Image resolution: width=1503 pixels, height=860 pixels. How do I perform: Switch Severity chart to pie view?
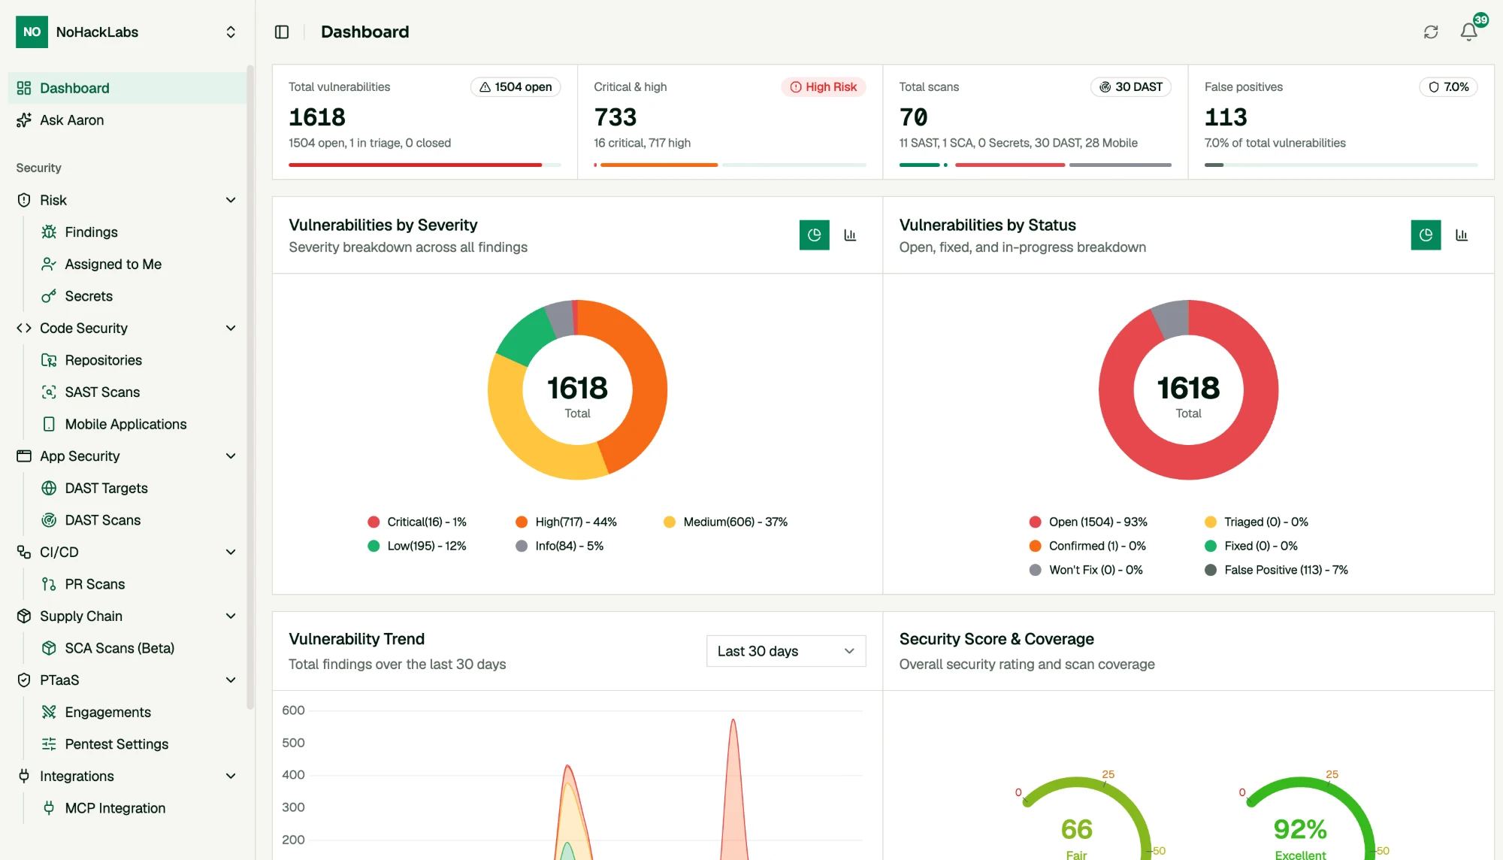pyautogui.click(x=814, y=235)
